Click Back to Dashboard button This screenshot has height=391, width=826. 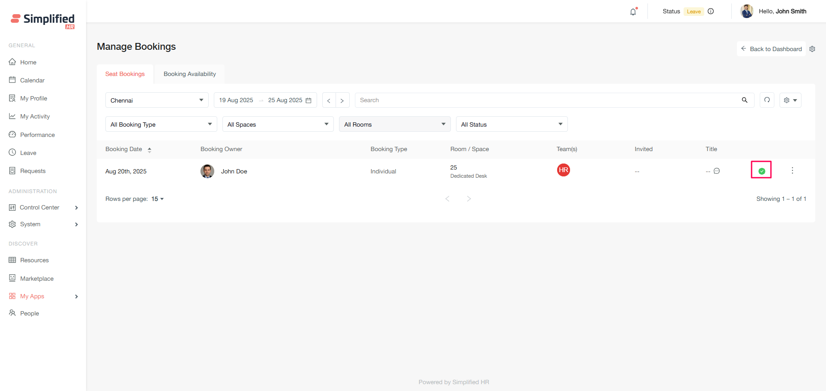pos(771,49)
